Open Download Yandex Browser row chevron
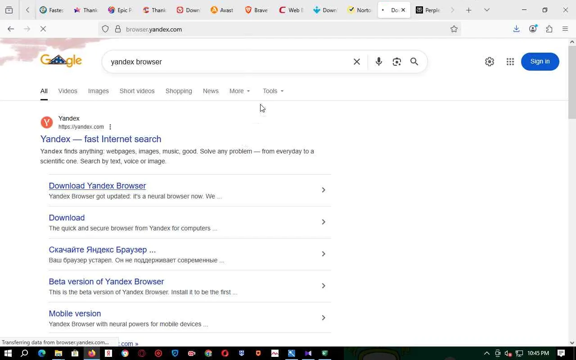576x360 pixels. (x=323, y=190)
